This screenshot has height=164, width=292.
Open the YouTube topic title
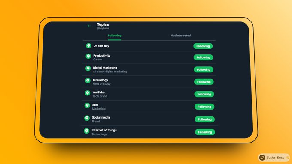98,92
